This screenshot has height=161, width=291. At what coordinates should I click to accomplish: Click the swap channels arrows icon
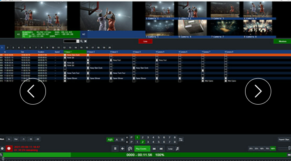181,140
